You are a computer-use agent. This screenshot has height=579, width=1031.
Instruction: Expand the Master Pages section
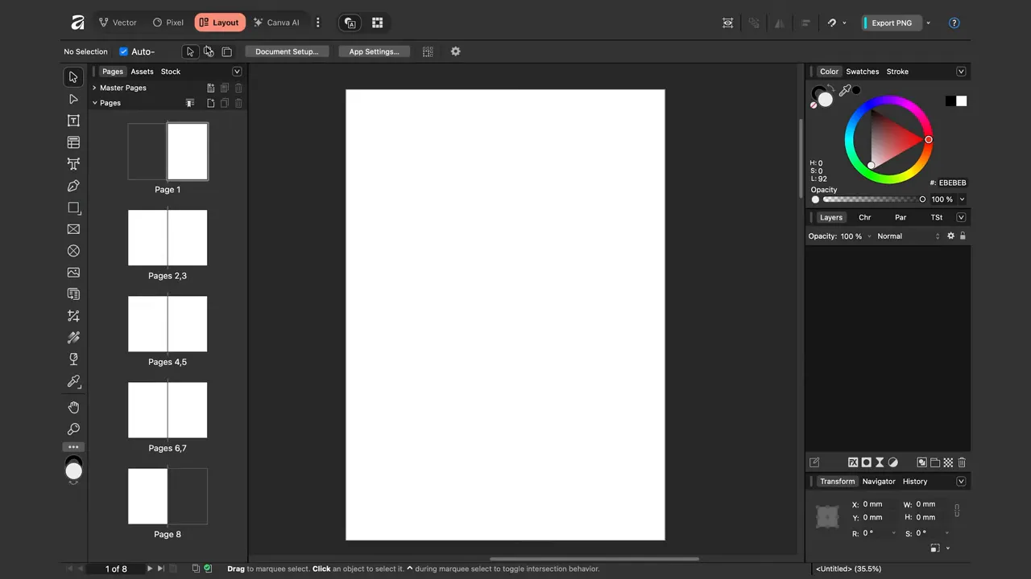click(x=94, y=88)
